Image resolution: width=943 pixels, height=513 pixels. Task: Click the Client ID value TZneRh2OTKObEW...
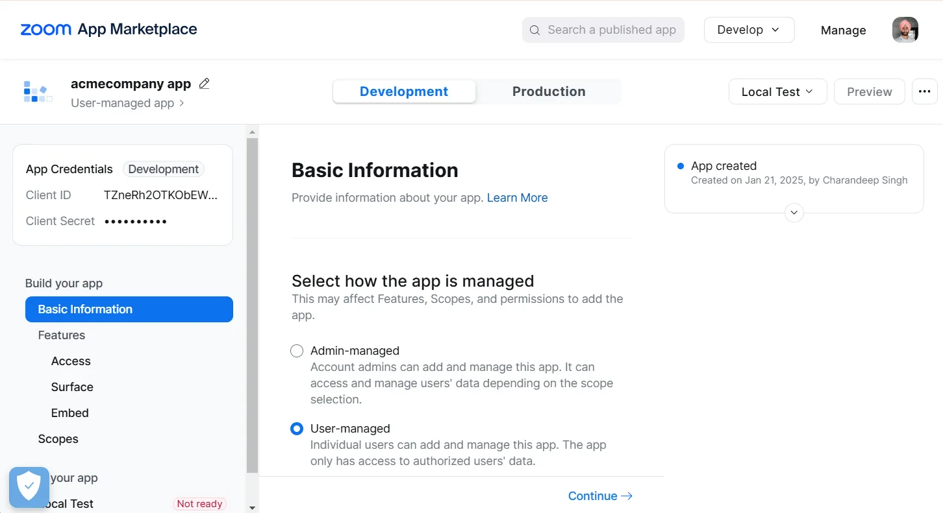(160, 195)
